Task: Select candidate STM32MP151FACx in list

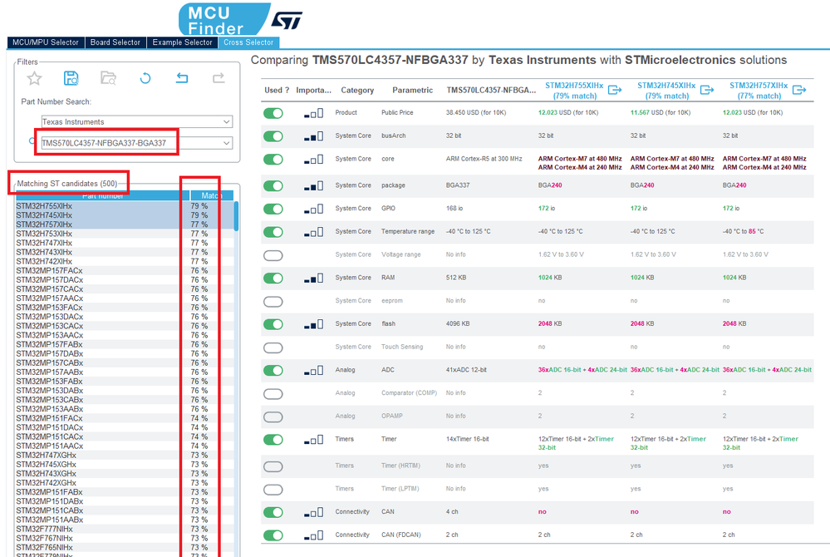Action: (x=125, y=418)
